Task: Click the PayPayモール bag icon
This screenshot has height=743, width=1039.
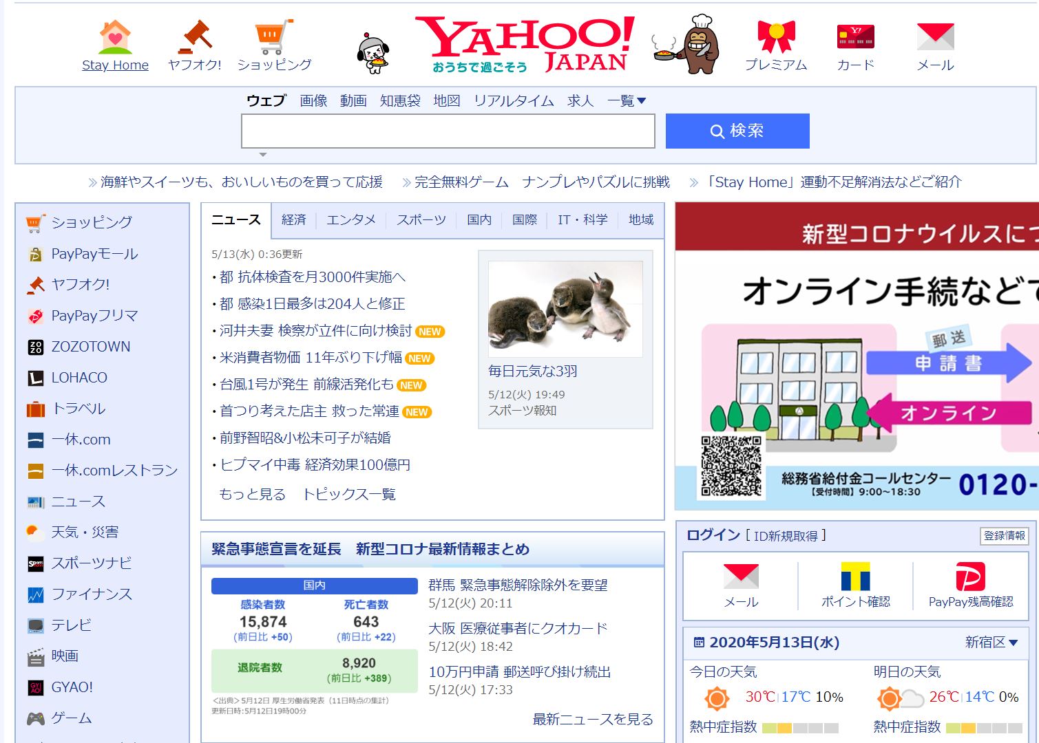Action: coord(36,254)
